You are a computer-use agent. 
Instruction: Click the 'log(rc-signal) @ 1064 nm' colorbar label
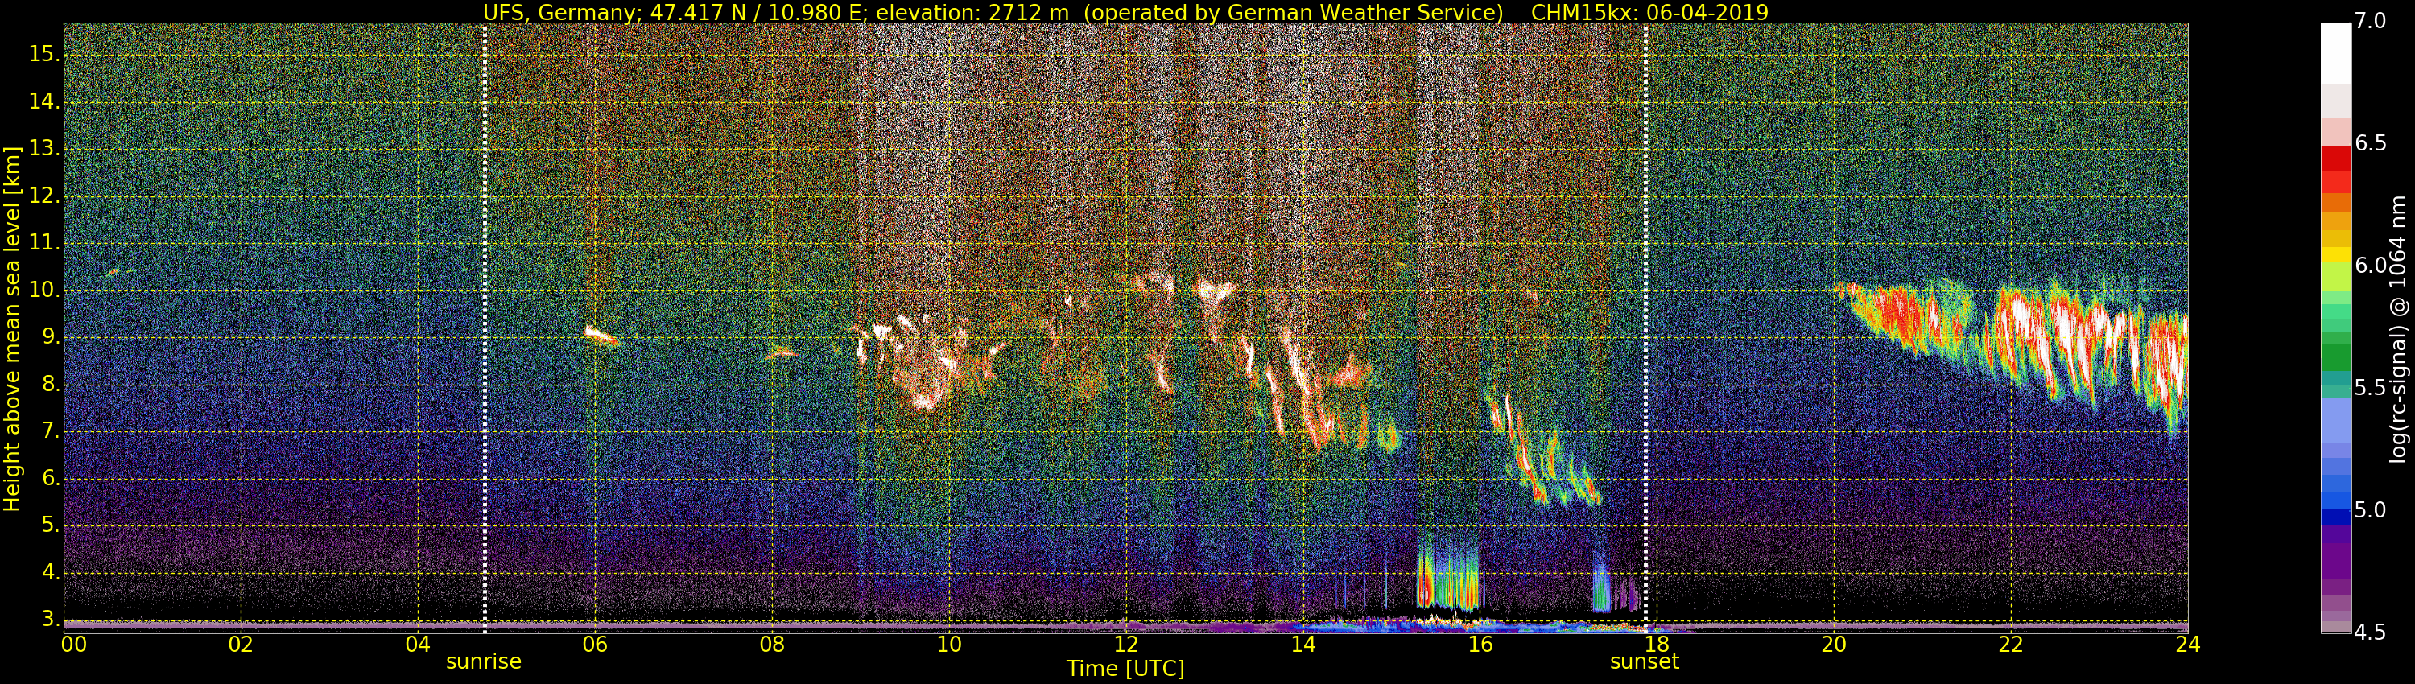(2398, 329)
